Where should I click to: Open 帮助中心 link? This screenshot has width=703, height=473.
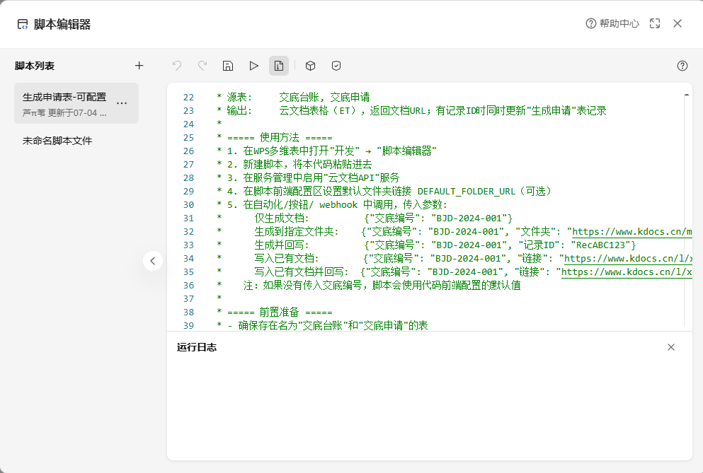click(x=612, y=23)
